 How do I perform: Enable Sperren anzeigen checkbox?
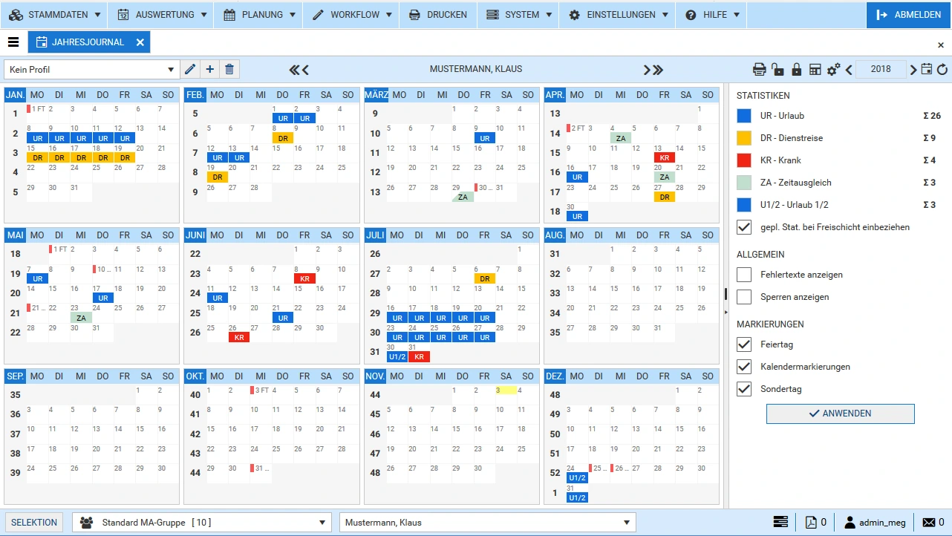coord(744,297)
